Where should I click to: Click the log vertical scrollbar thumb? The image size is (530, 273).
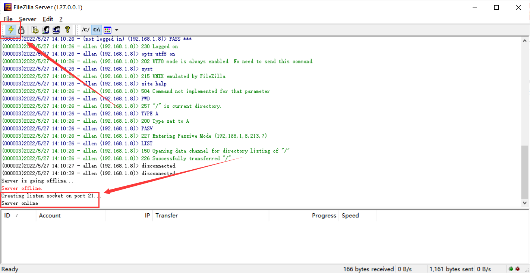point(525,172)
